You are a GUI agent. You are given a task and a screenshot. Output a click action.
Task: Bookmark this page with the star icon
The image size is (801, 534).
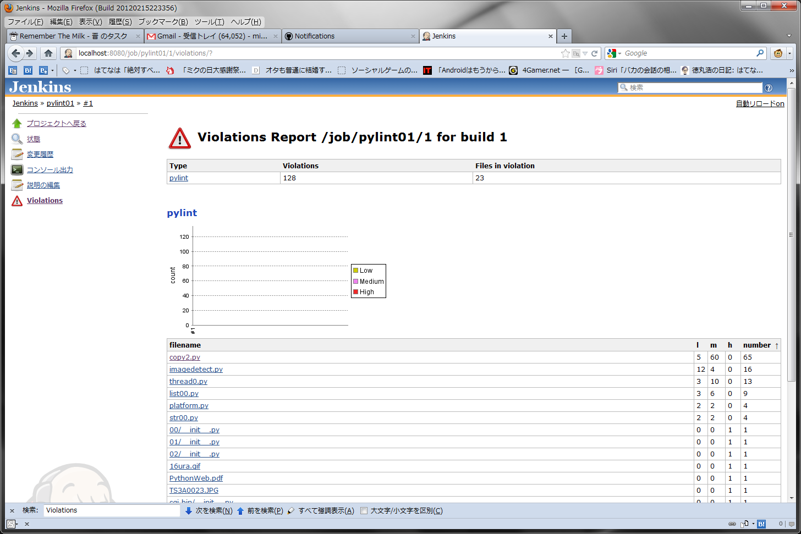pyautogui.click(x=565, y=53)
